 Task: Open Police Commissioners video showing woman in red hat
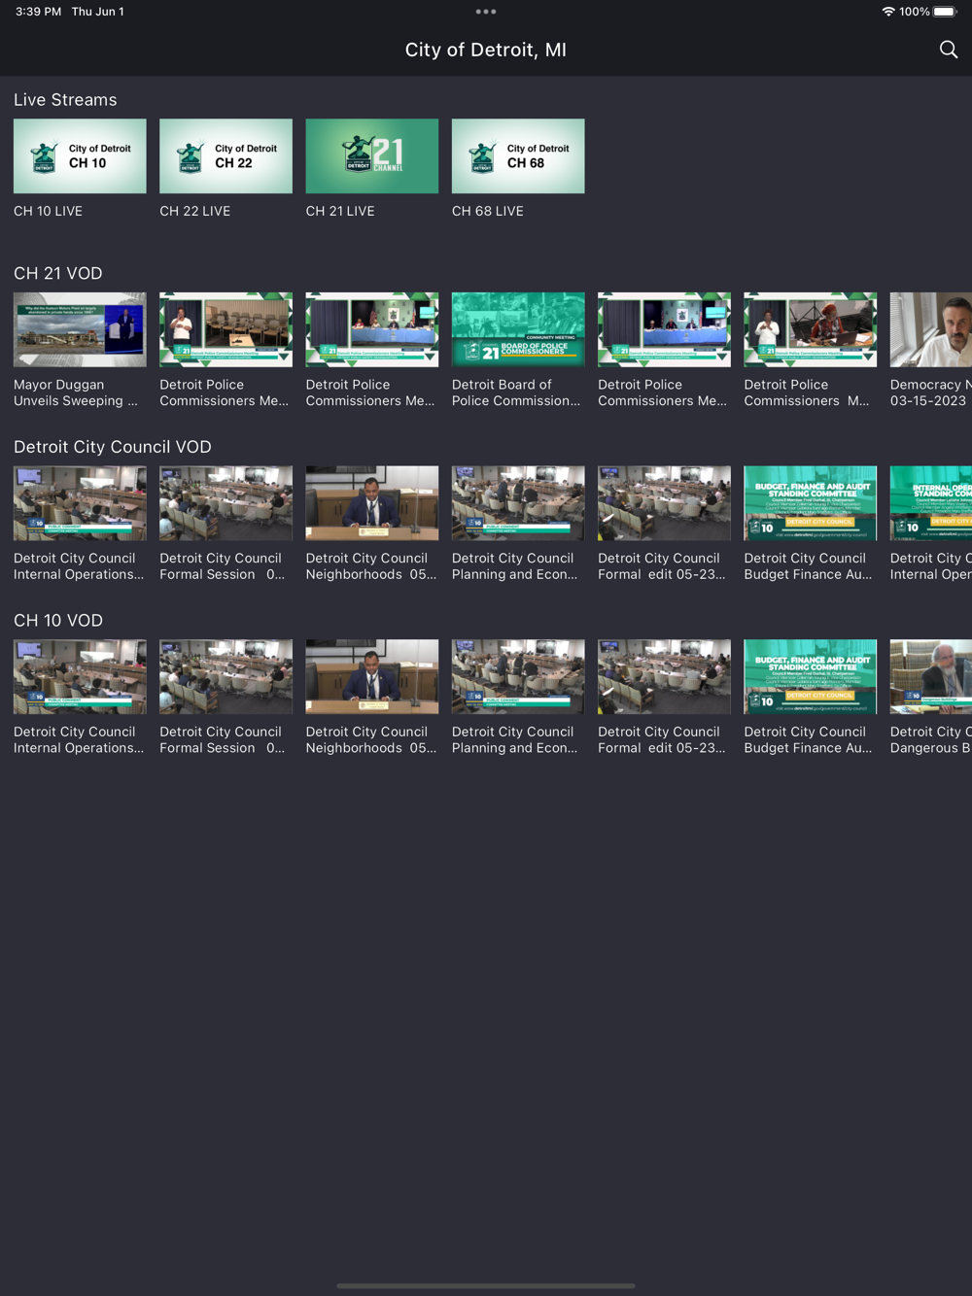click(x=811, y=329)
